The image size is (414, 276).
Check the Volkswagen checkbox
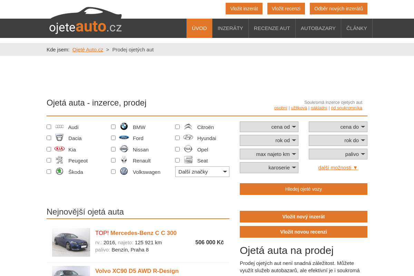(113, 171)
